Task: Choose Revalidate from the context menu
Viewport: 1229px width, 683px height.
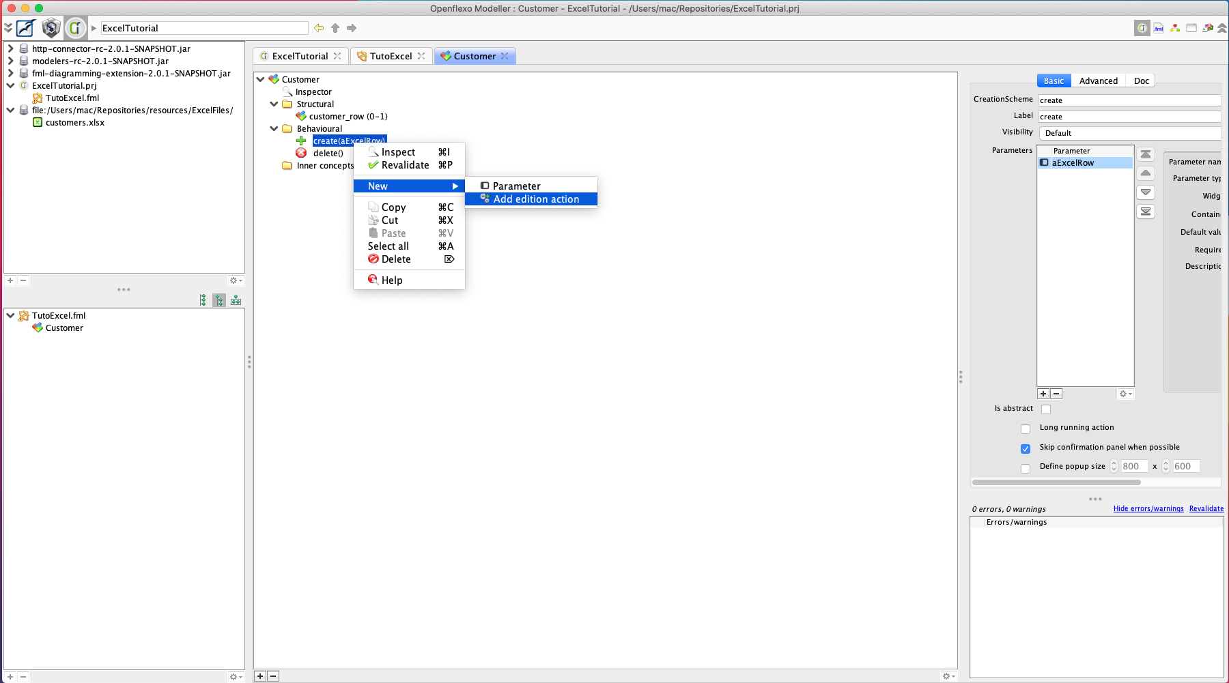Action: [409, 165]
